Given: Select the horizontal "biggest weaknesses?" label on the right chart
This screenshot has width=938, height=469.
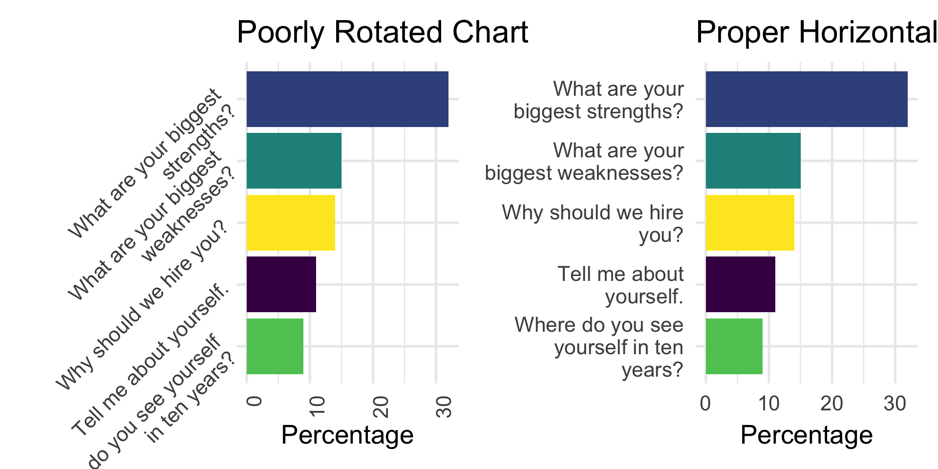Looking at the screenshot, I should 584,173.
